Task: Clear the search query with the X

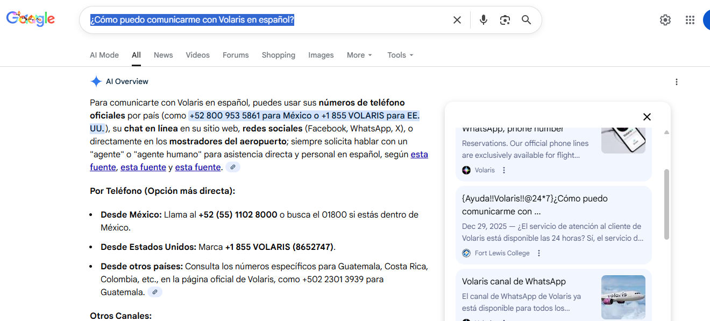Action: click(x=457, y=19)
